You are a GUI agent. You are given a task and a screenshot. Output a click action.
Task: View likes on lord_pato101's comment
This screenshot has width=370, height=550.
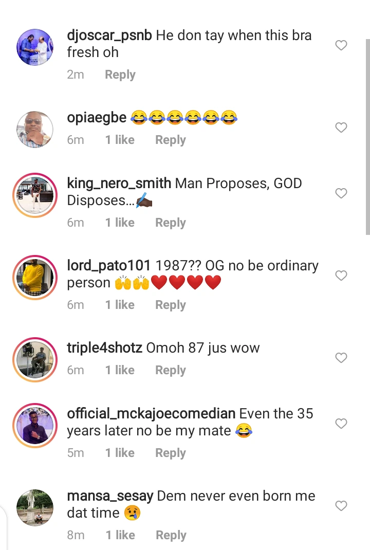[120, 305]
